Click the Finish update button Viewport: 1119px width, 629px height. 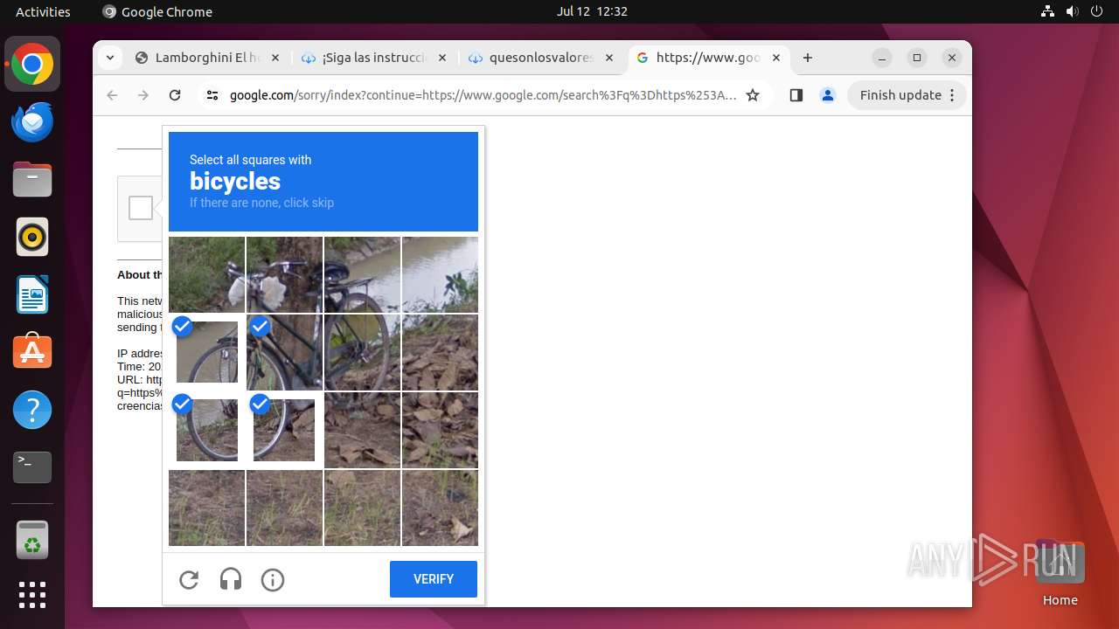[900, 95]
